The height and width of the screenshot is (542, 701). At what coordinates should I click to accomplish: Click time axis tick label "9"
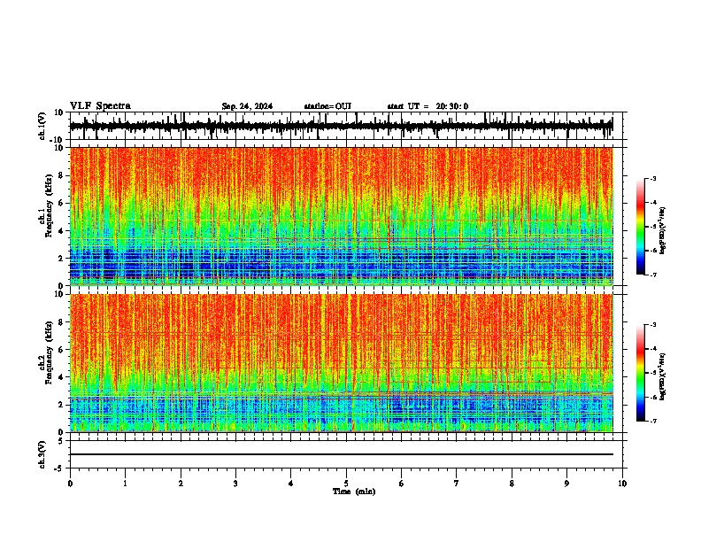coord(566,484)
